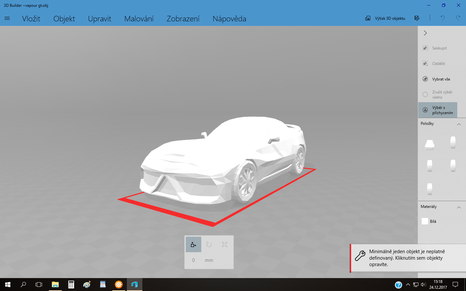Open the Vložit menu
466x291 pixels.
tap(31, 19)
